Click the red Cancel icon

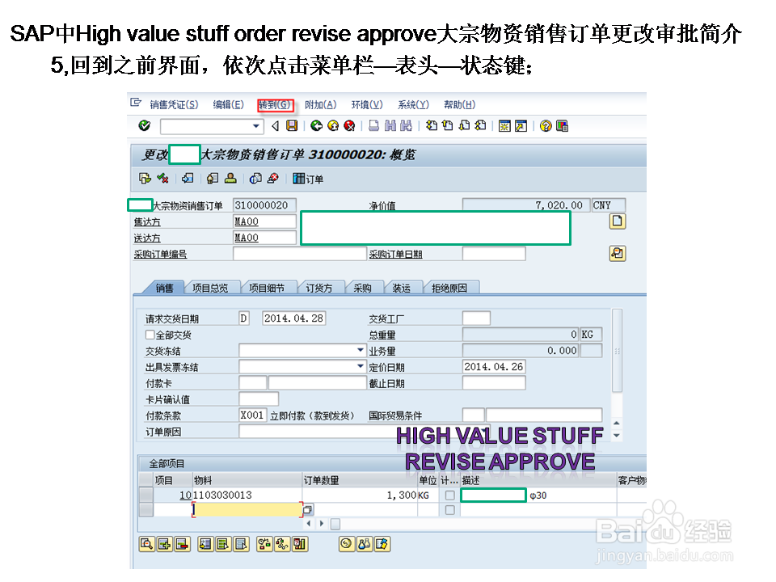pyautogui.click(x=349, y=126)
